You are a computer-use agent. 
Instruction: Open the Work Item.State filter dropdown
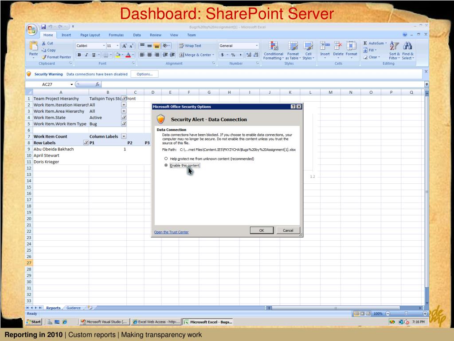pyautogui.click(x=124, y=117)
